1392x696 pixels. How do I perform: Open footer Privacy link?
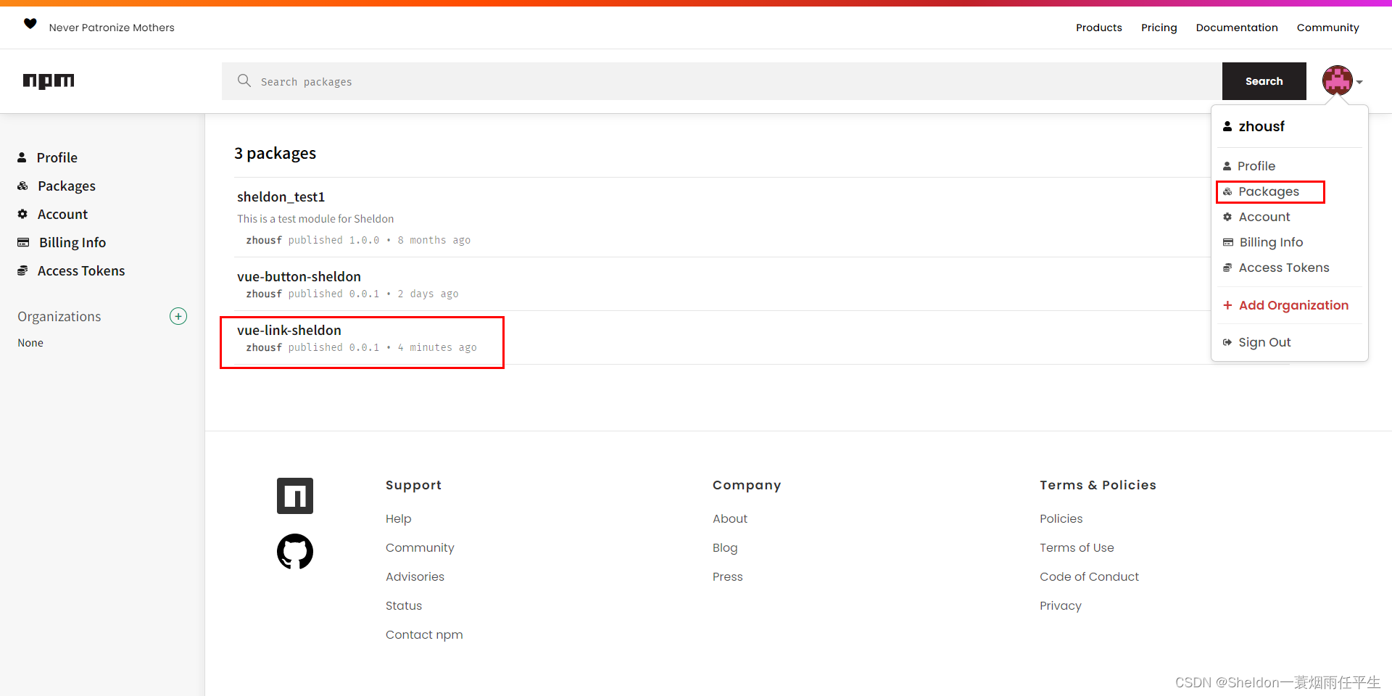pyautogui.click(x=1060, y=605)
